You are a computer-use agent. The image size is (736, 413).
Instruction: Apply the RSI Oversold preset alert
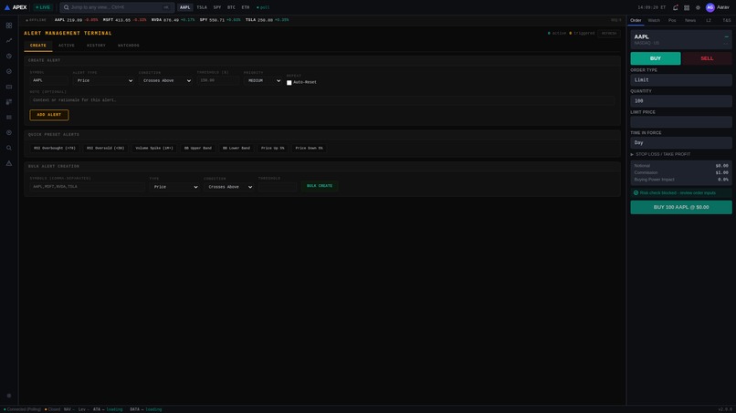coord(106,148)
